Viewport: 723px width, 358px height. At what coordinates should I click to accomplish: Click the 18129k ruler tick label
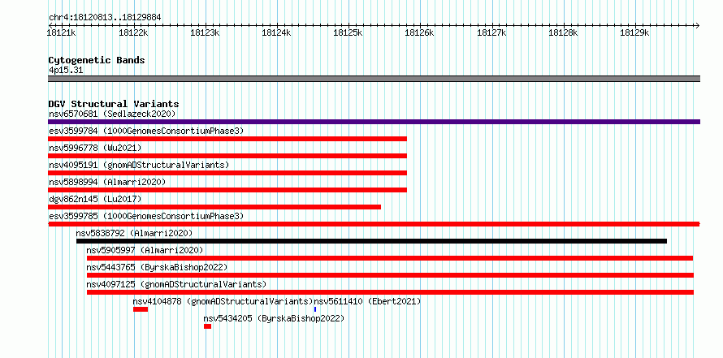pos(634,33)
